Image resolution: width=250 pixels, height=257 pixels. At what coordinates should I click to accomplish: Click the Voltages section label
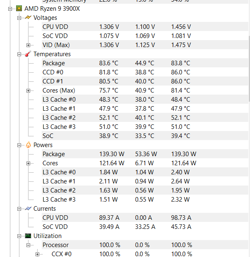click(x=45, y=18)
